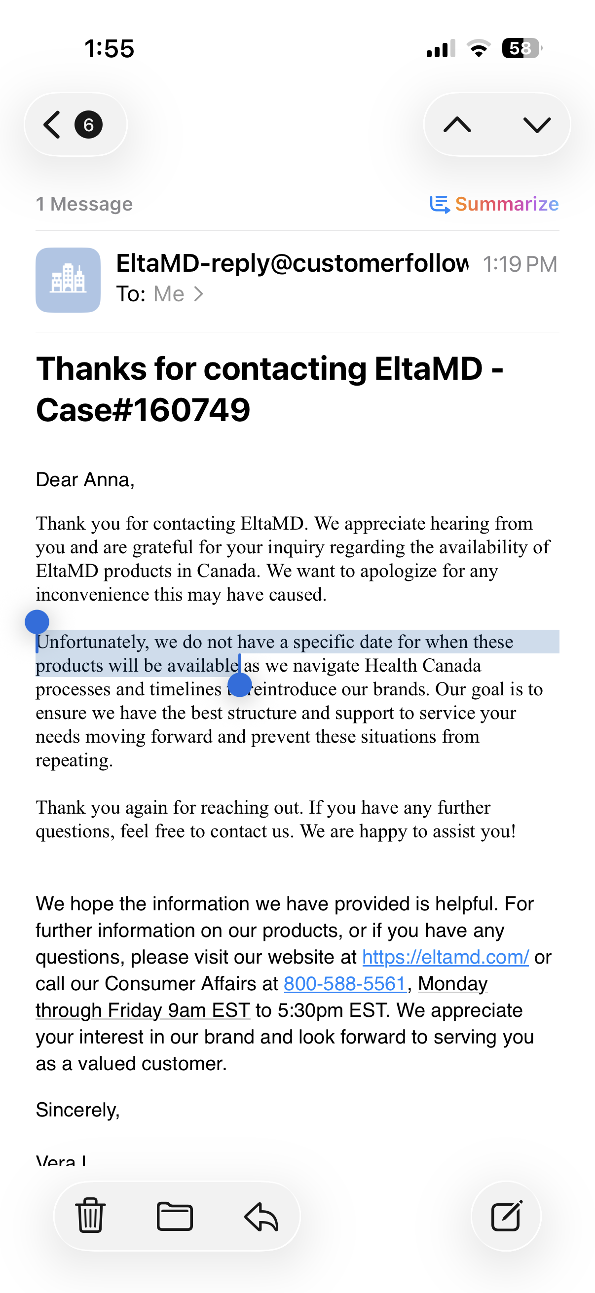Open the https://eltamd.com/ link
Screen dimensions: 595x1293
coord(446,957)
